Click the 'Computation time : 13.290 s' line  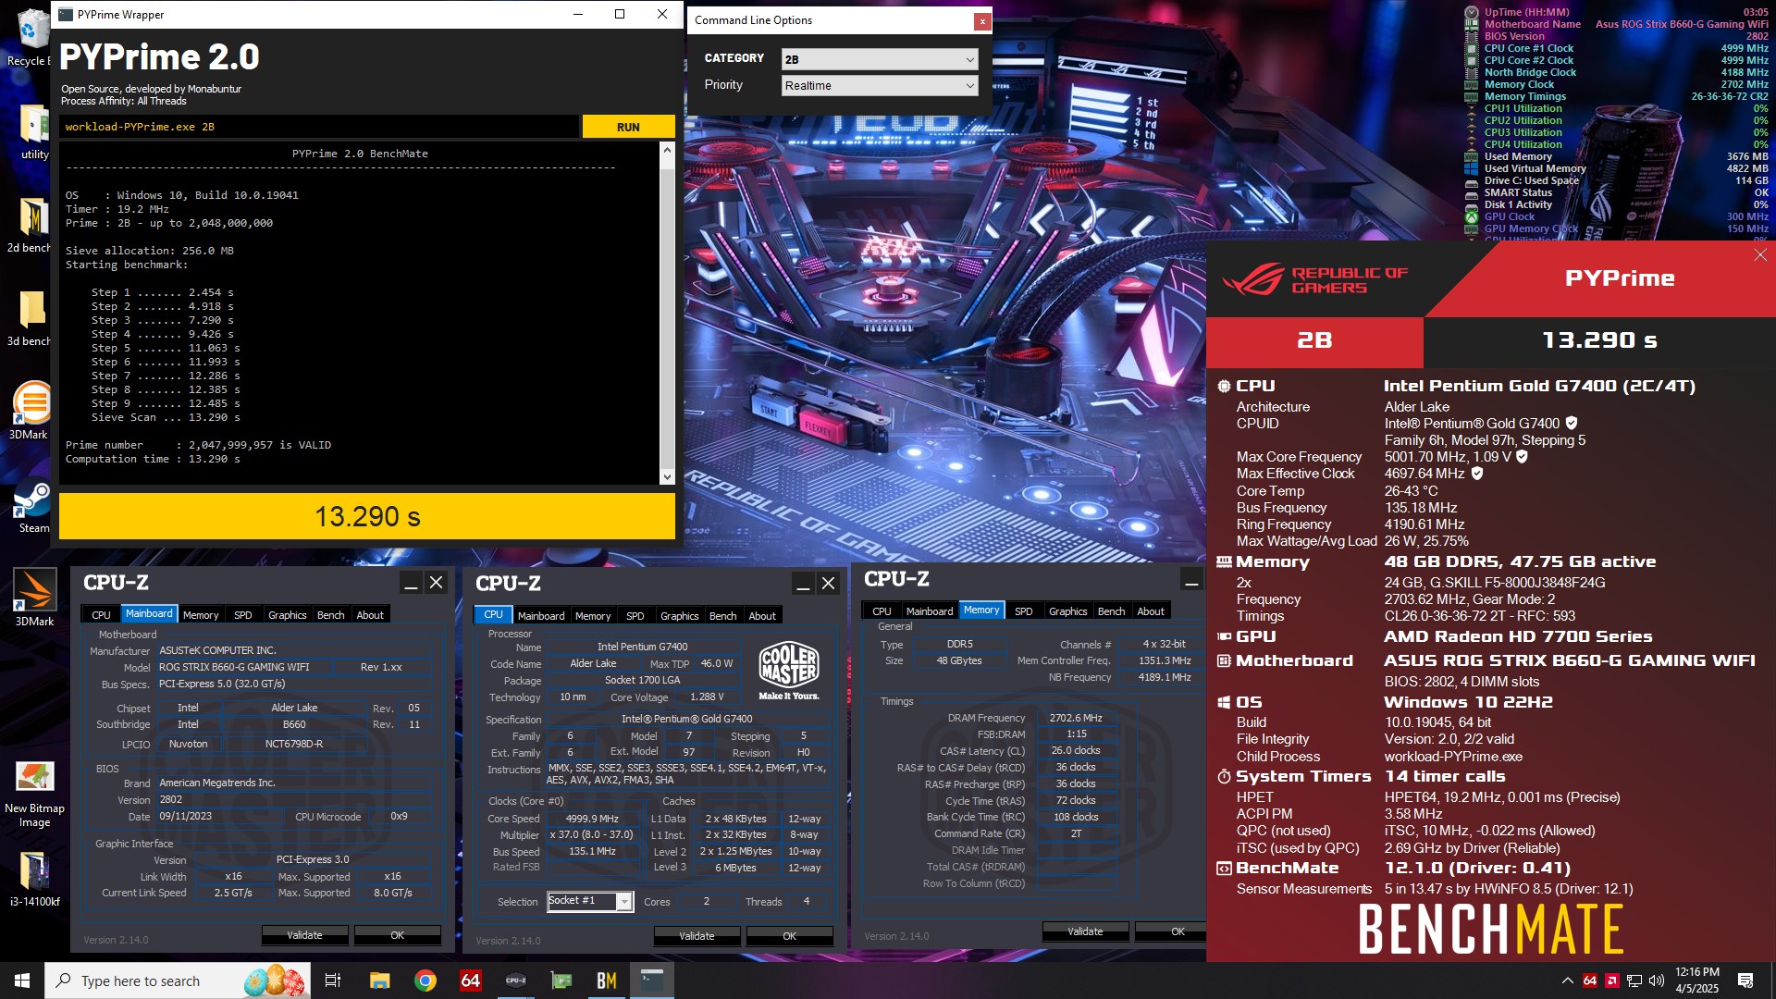click(x=153, y=459)
